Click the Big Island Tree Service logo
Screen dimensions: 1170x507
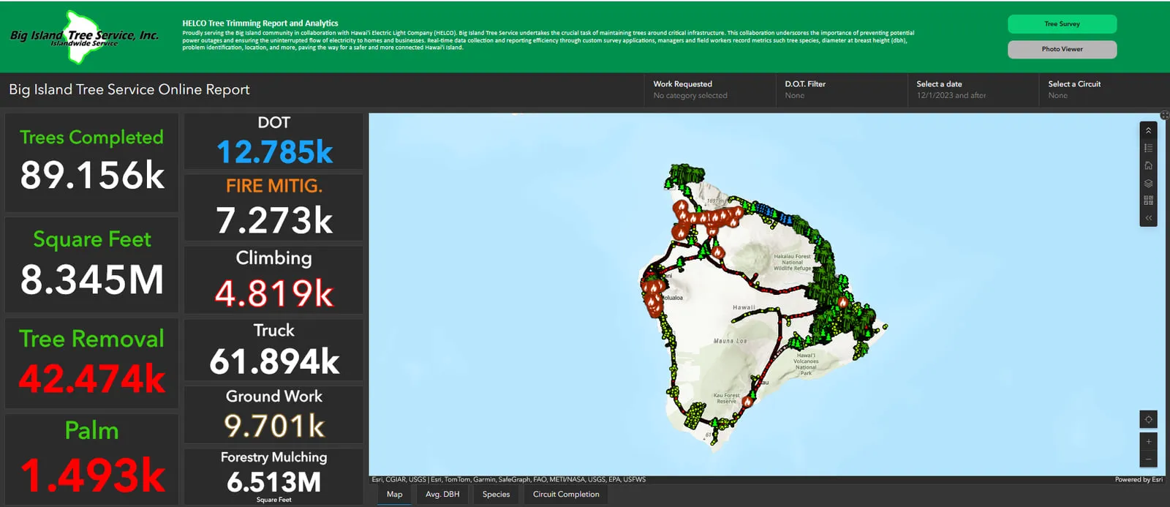(x=84, y=36)
